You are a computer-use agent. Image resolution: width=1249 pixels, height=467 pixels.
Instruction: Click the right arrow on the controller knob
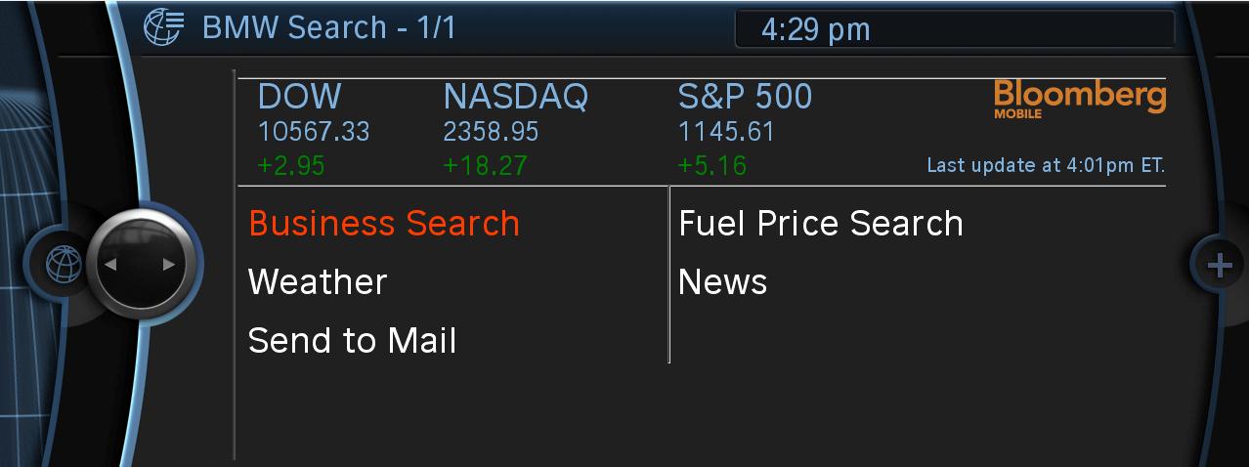coord(169,265)
